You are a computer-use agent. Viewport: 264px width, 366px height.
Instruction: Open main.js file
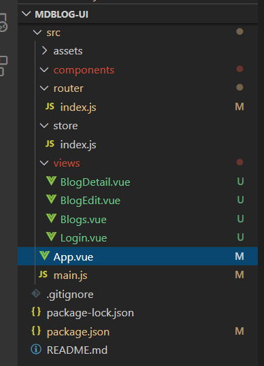(x=71, y=276)
